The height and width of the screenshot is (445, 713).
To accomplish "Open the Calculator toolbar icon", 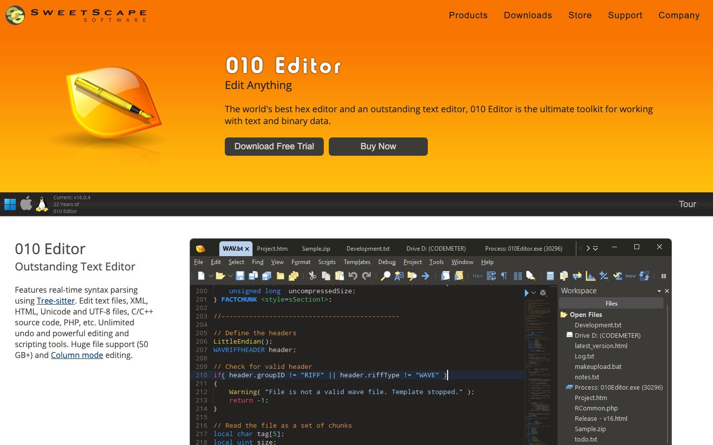I will [550, 276].
